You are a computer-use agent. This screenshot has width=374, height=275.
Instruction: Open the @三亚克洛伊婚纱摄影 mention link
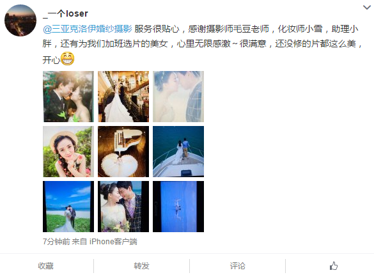(x=88, y=29)
